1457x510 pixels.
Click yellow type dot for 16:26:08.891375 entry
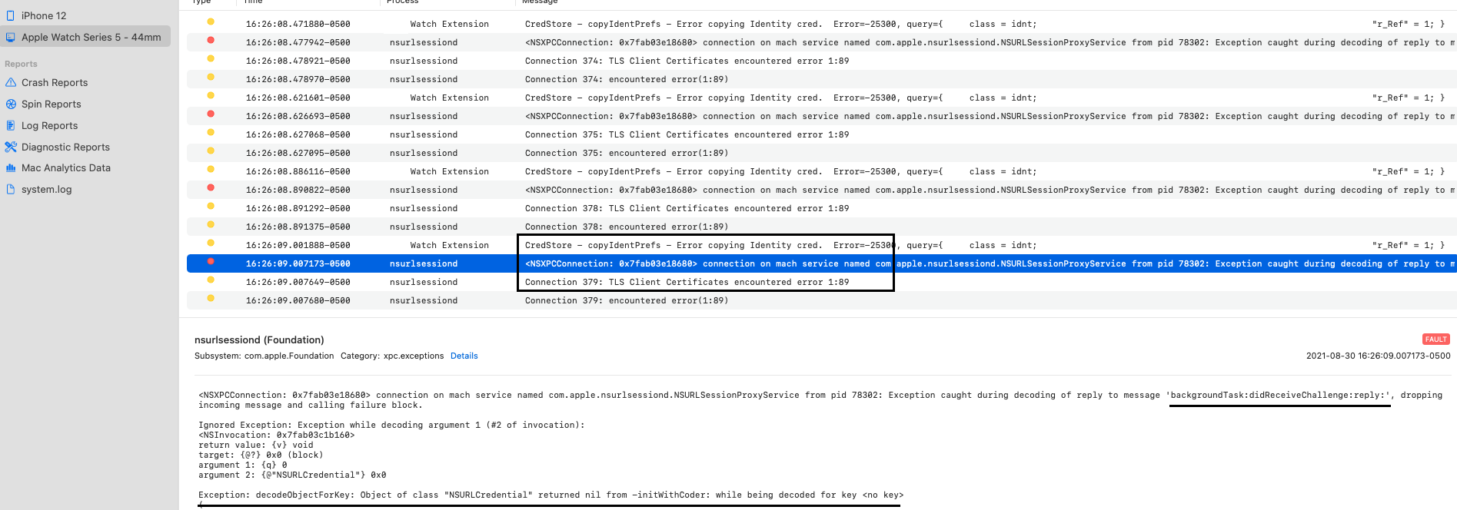click(211, 225)
